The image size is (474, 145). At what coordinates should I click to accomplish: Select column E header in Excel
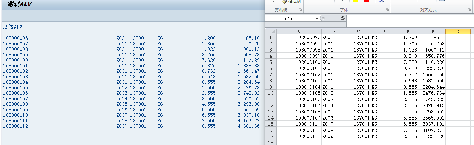408,31
